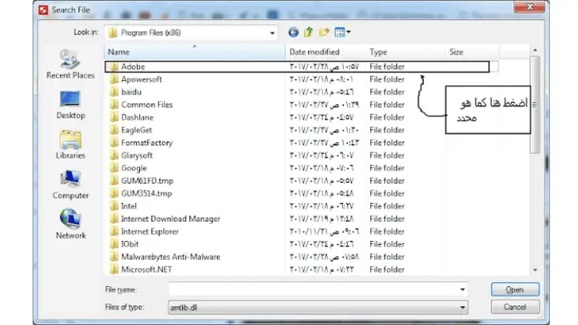Open Network in the sidebar
The image size is (578, 325).
pyautogui.click(x=71, y=225)
